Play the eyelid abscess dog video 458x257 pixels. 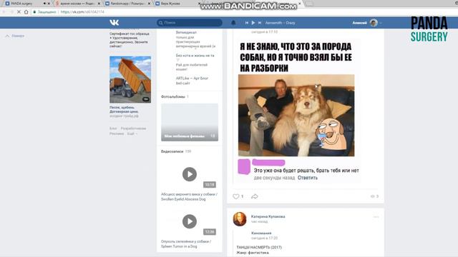tap(190, 174)
